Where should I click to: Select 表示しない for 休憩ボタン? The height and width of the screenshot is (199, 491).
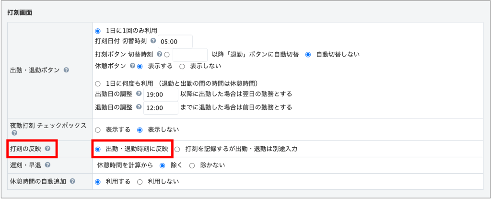point(182,66)
